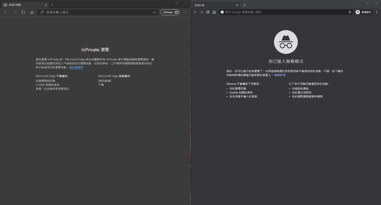Reload page in Edge window

tap(23, 12)
